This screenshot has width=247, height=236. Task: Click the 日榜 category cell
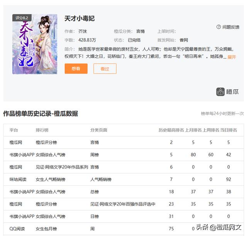tap(95, 216)
